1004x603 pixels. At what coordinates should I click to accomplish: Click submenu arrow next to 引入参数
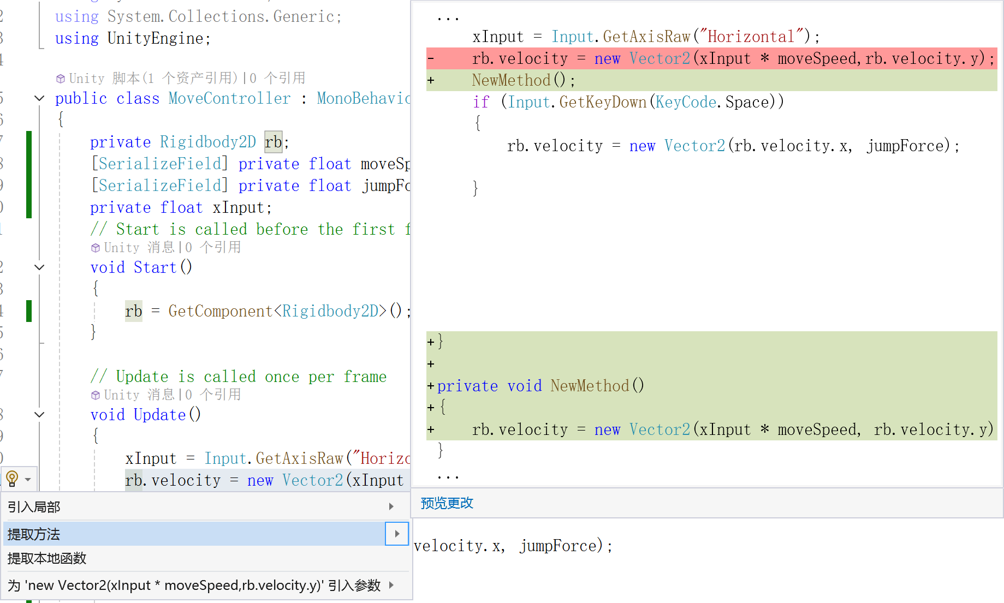point(391,586)
